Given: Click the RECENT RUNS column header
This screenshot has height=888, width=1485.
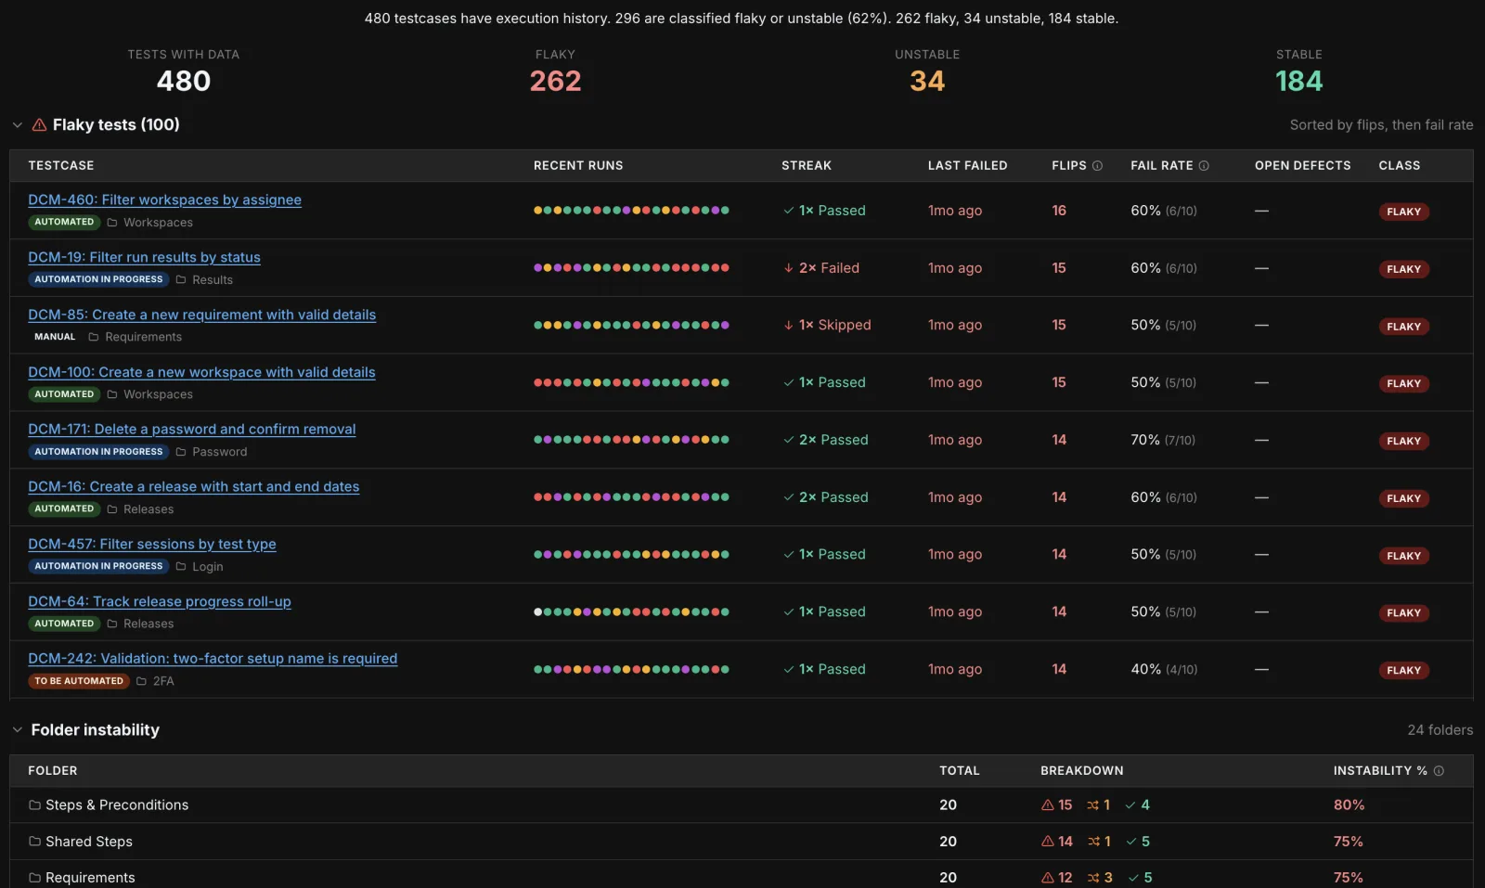Looking at the screenshot, I should [578, 165].
